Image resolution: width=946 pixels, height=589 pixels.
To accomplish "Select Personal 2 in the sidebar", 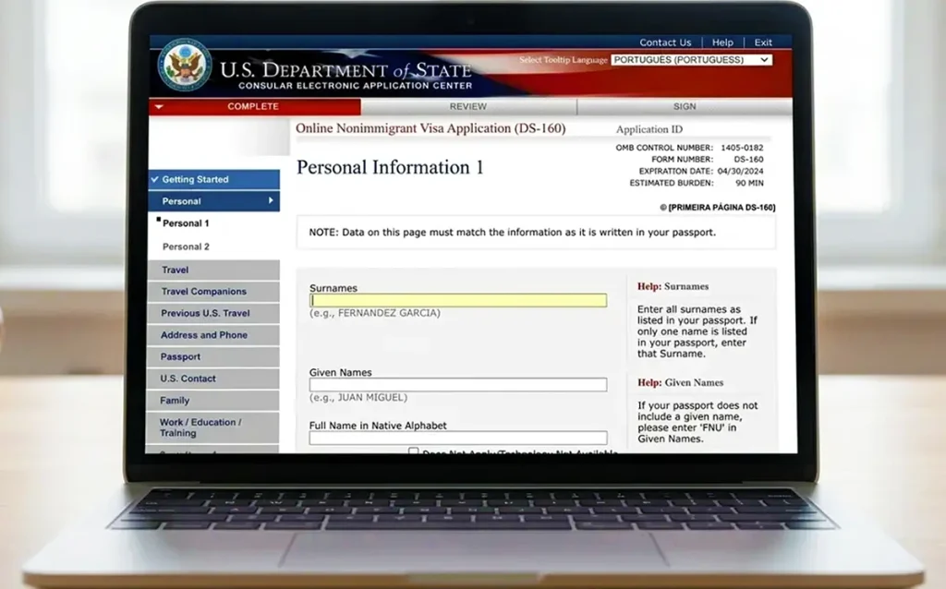I will coord(186,246).
